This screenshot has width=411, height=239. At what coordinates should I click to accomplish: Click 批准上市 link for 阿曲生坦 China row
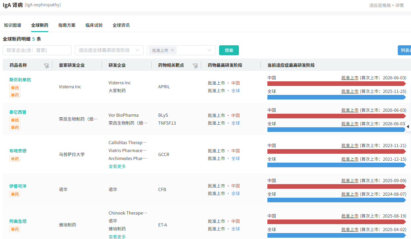click(350, 216)
